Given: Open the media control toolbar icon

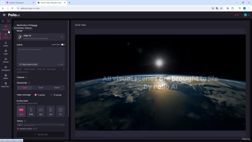Looking at the screenshot, I should 239,8.
